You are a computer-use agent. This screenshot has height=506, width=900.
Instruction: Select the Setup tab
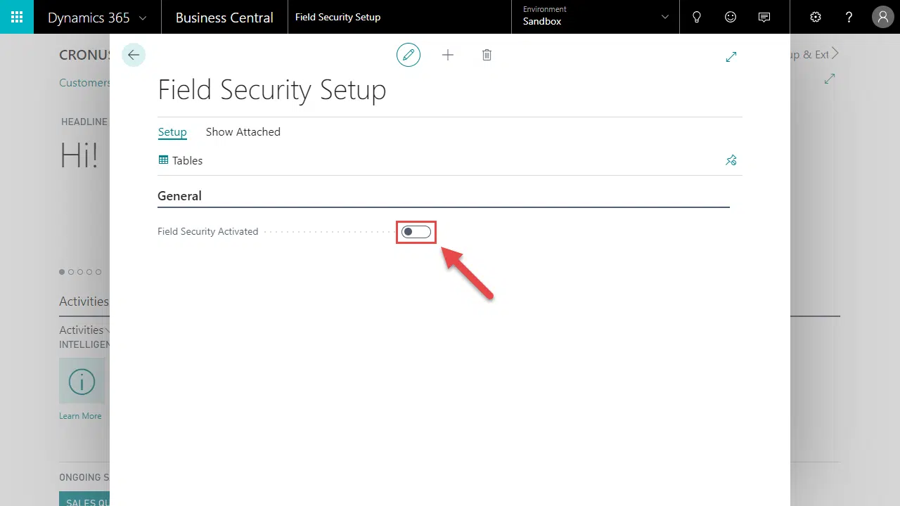(x=172, y=132)
